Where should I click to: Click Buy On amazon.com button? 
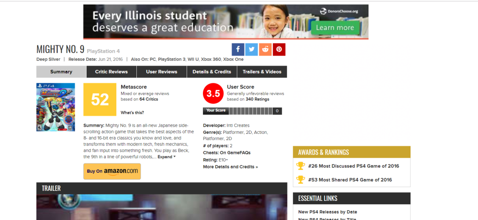click(112, 171)
